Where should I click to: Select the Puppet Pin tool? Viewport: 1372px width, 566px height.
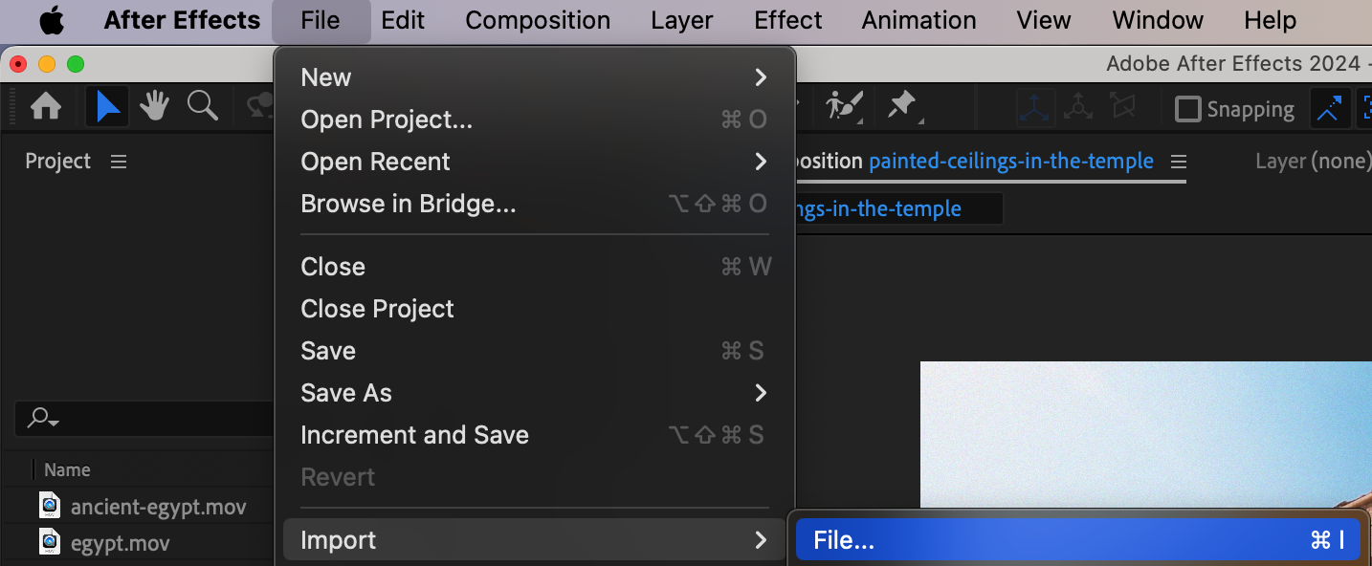(x=902, y=106)
